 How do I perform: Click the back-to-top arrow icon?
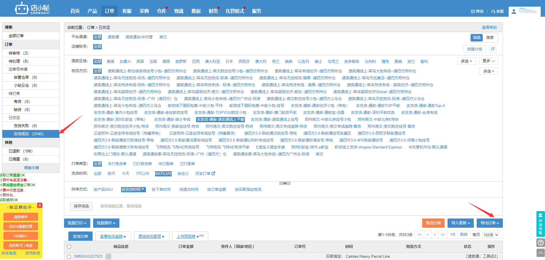click(541, 253)
